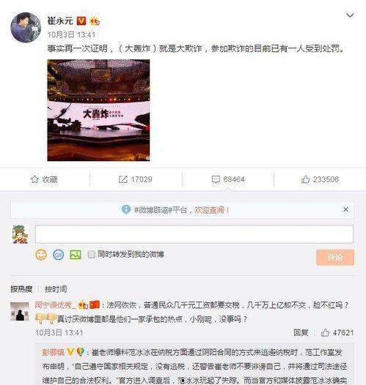
Task: Expand the post options chevron menu
Action: click(350, 15)
